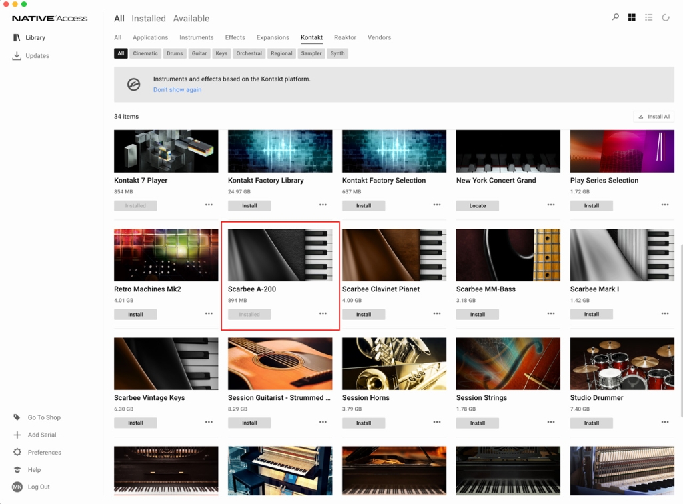
Task: Open more options for Session Guitarist Strummed
Action: pos(323,422)
